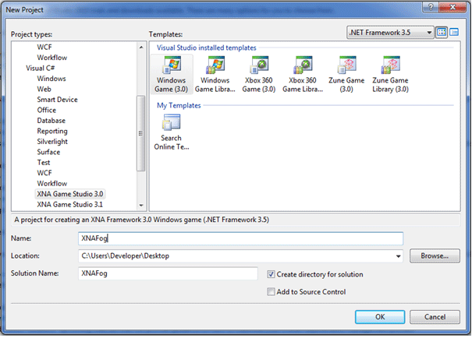472x338 pixels.
Task: Select the Windows Game (3.0) template
Action: click(172, 75)
